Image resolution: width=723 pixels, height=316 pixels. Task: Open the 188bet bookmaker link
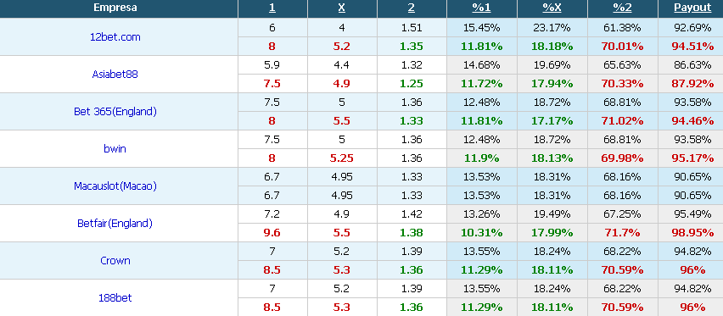tap(115, 298)
